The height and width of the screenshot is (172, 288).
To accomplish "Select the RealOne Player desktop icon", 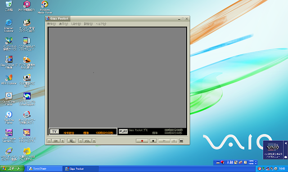I will pyautogui.click(x=9, y=117).
